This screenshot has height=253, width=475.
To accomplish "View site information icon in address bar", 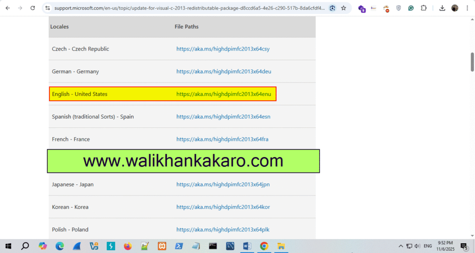I will click(47, 8).
